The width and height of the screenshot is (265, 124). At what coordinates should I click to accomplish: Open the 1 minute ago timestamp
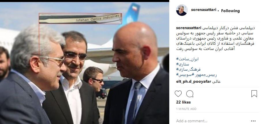(x=186, y=109)
